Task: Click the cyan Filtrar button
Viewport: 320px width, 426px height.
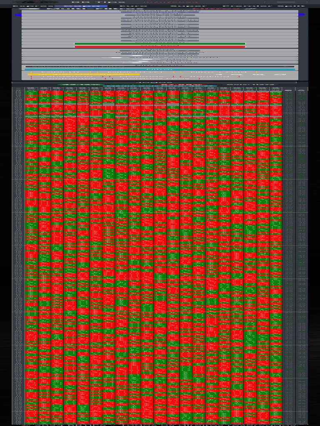Action: [x=160, y=69]
